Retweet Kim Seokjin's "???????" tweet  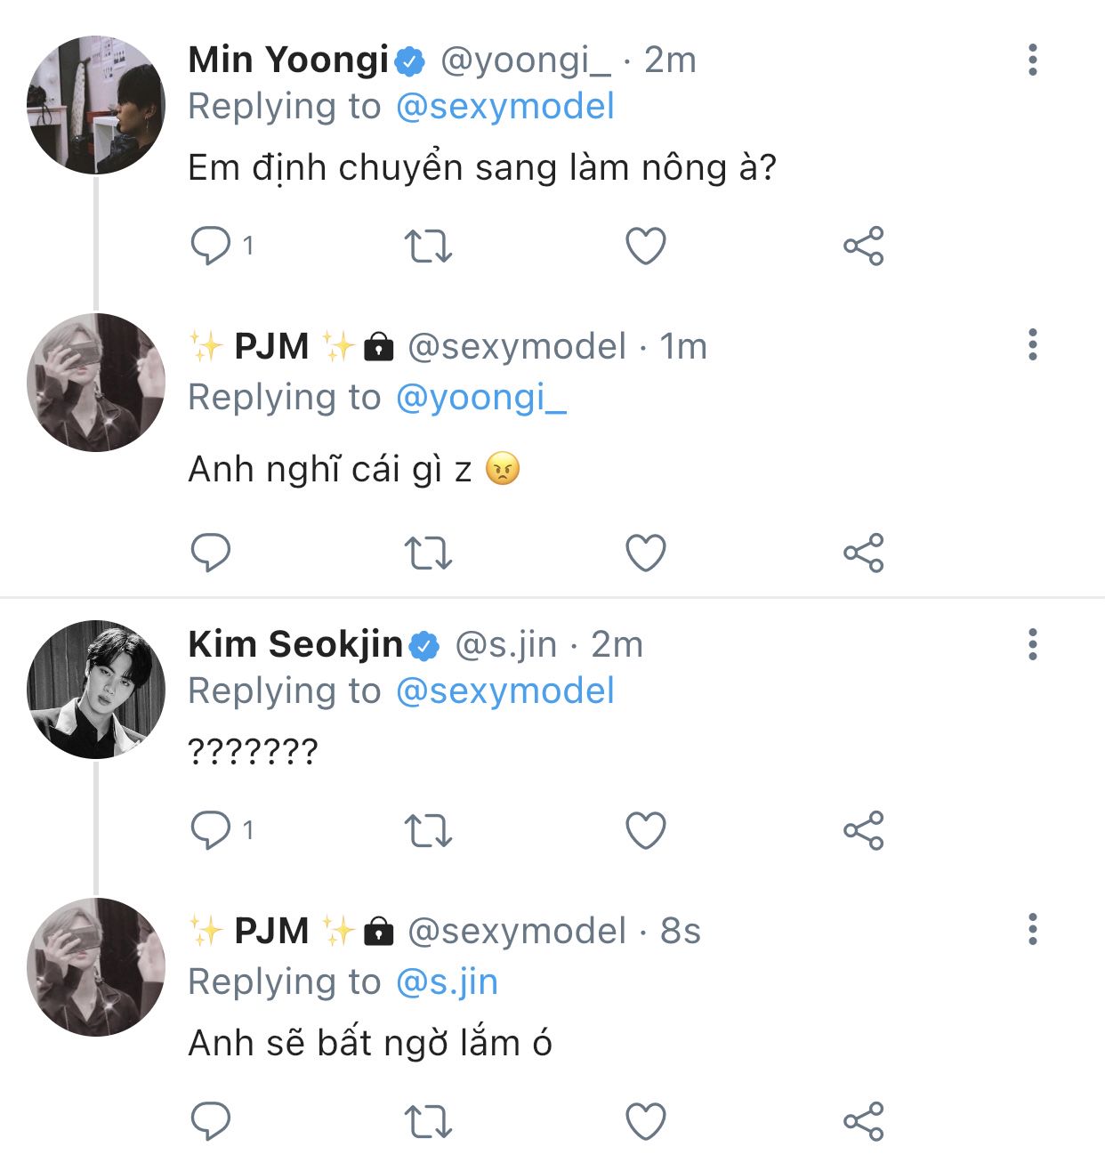click(428, 831)
